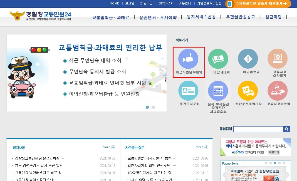
Task: Open 우편물반송공고 menu
Action: tap(241, 17)
